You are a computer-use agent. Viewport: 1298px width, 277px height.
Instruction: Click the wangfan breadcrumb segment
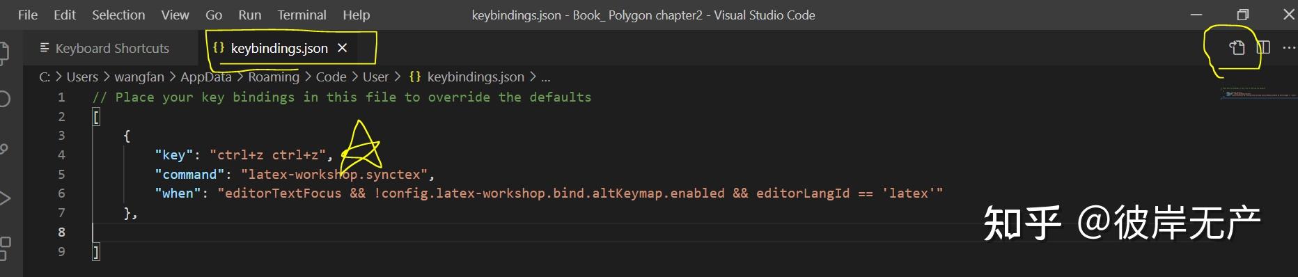tap(139, 77)
